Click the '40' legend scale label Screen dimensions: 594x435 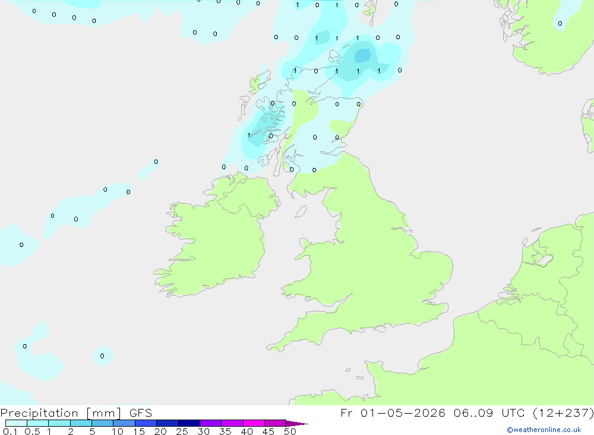click(247, 431)
